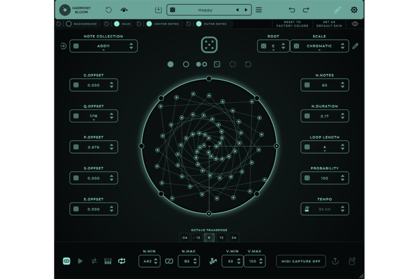Open the Note Collection ADD11 dropdown
This screenshot has width=419, height=279.
point(103,46)
